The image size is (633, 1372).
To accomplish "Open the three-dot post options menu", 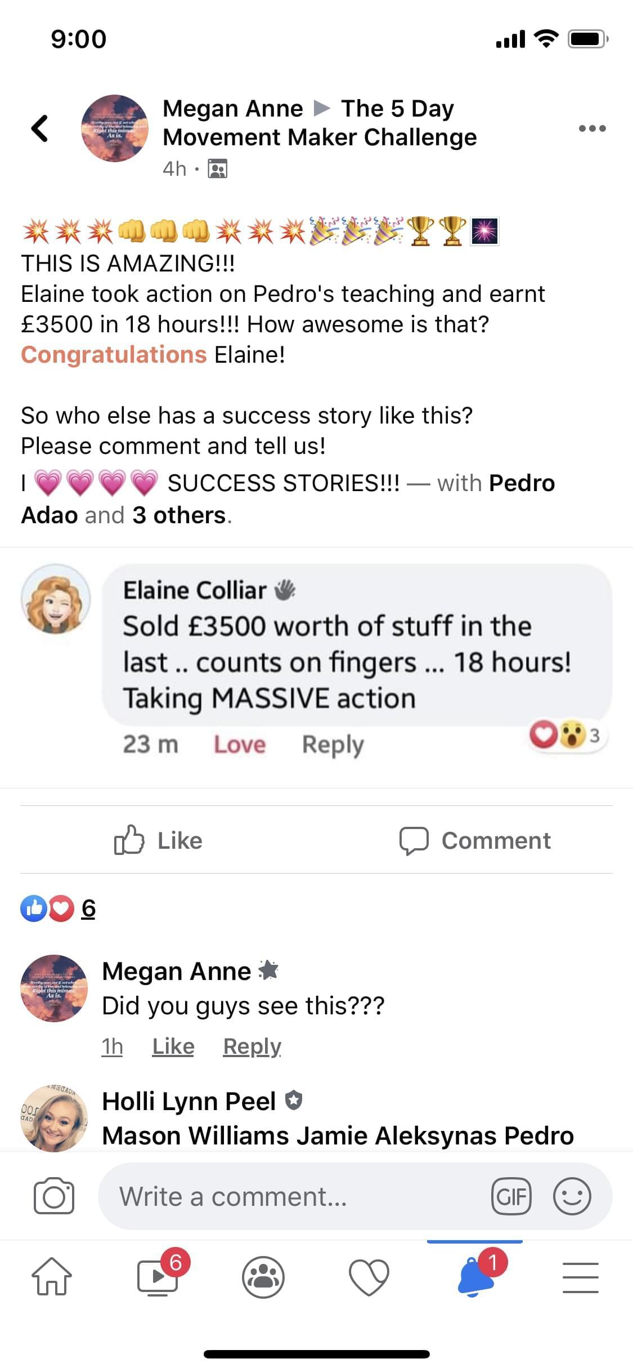I will 592,128.
